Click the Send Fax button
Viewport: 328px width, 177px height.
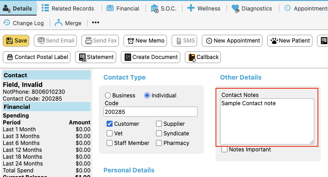[100, 41]
